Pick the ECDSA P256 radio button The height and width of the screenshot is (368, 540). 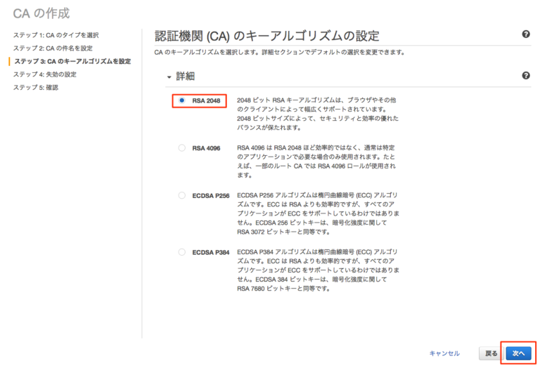[182, 195]
